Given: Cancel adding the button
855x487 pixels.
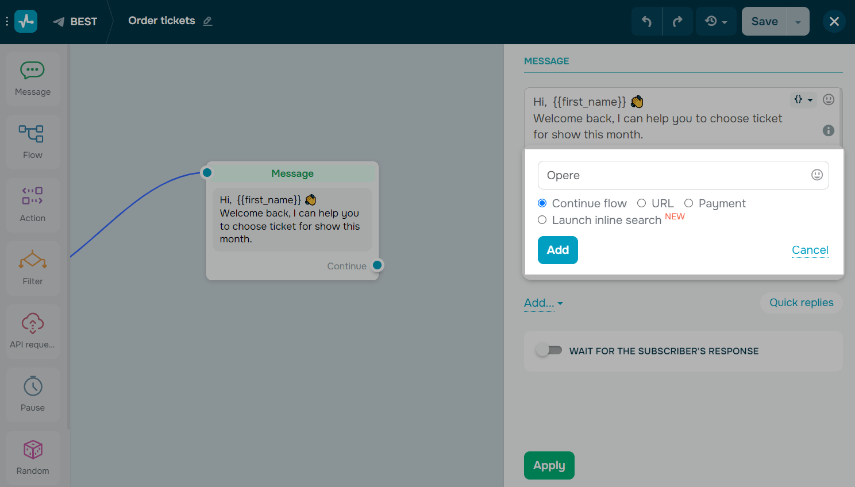Looking at the screenshot, I should 810,250.
